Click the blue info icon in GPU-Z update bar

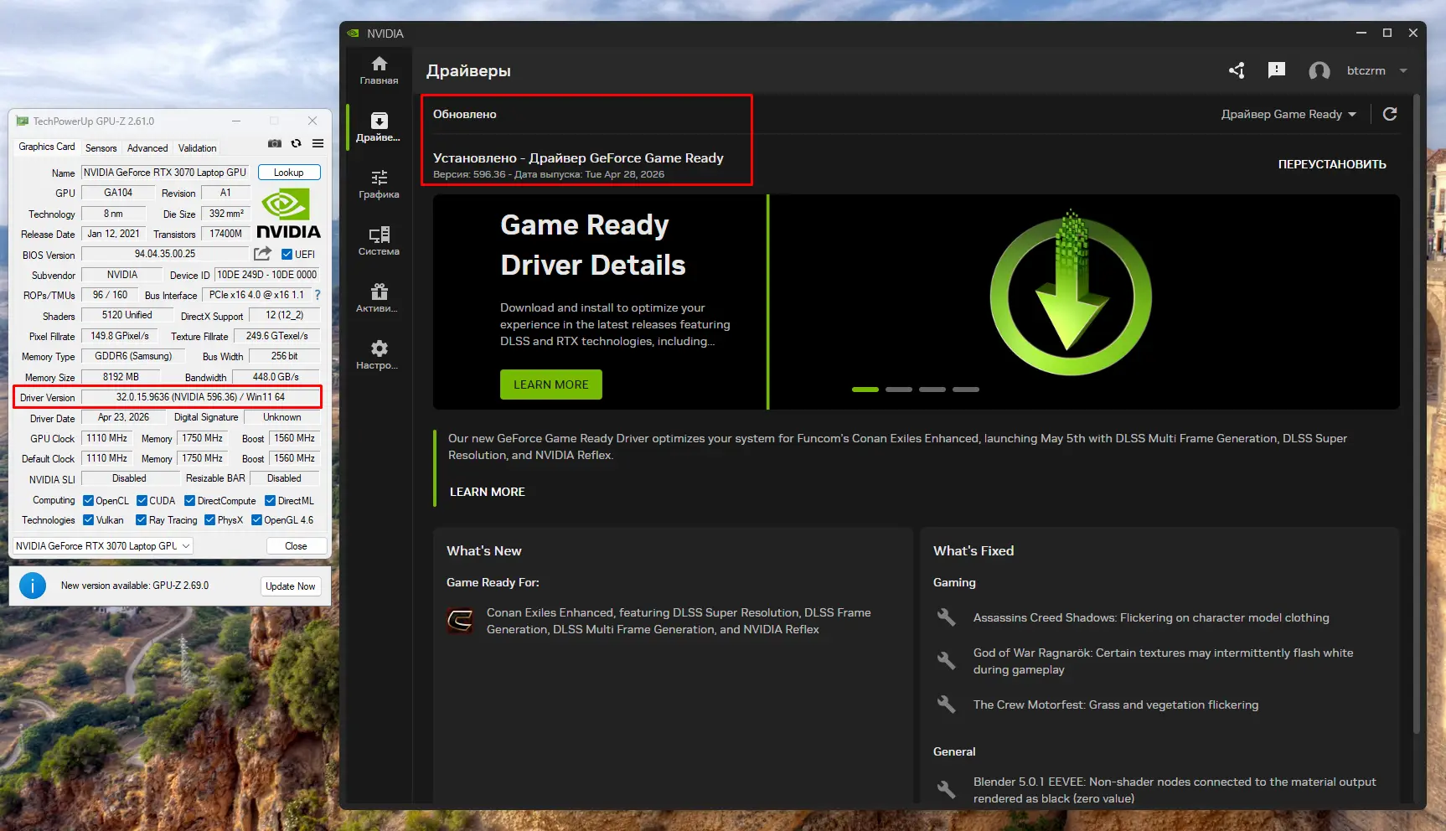tap(33, 586)
